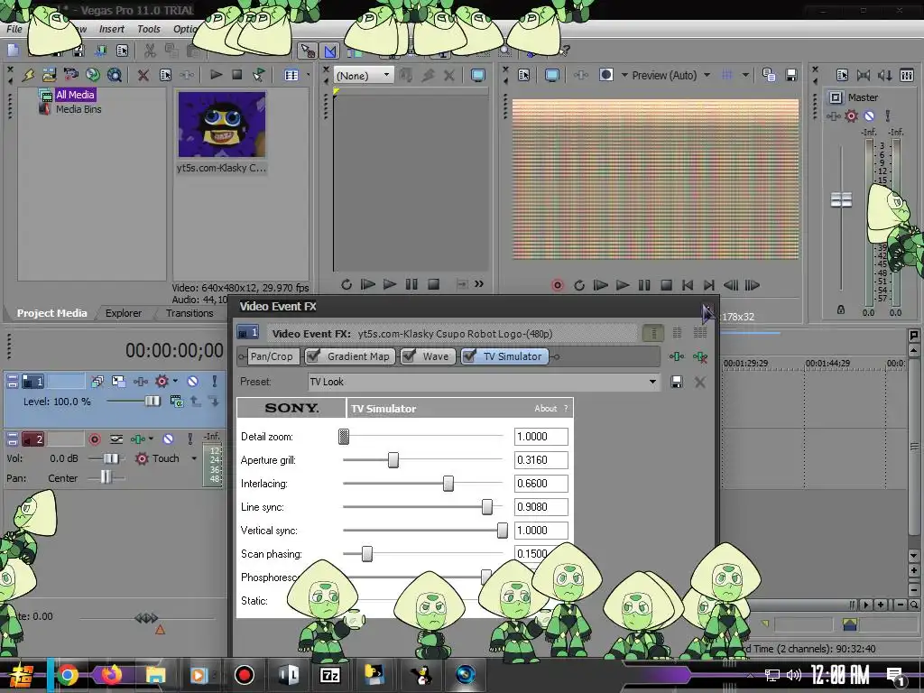Select the Normal Edit tool

tap(307, 51)
